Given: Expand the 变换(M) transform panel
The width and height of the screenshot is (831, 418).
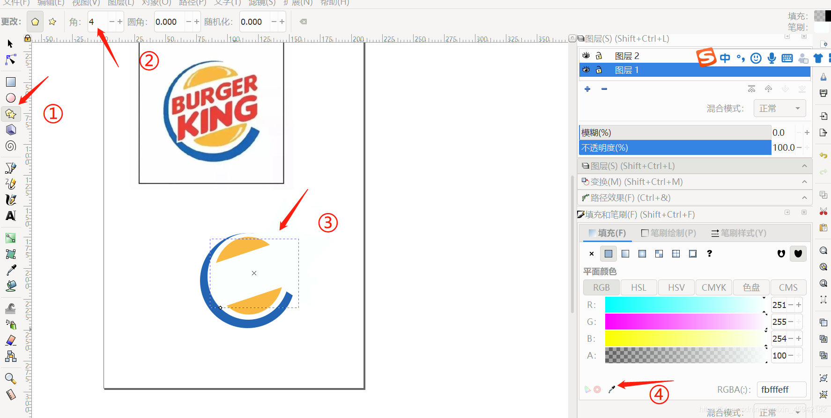Looking at the screenshot, I should pos(694,182).
